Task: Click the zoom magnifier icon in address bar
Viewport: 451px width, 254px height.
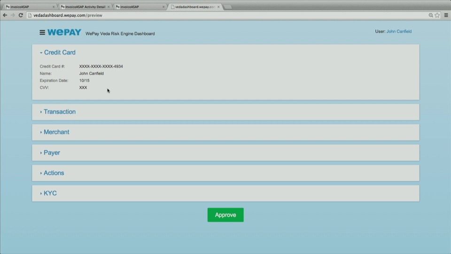Action: (431, 15)
